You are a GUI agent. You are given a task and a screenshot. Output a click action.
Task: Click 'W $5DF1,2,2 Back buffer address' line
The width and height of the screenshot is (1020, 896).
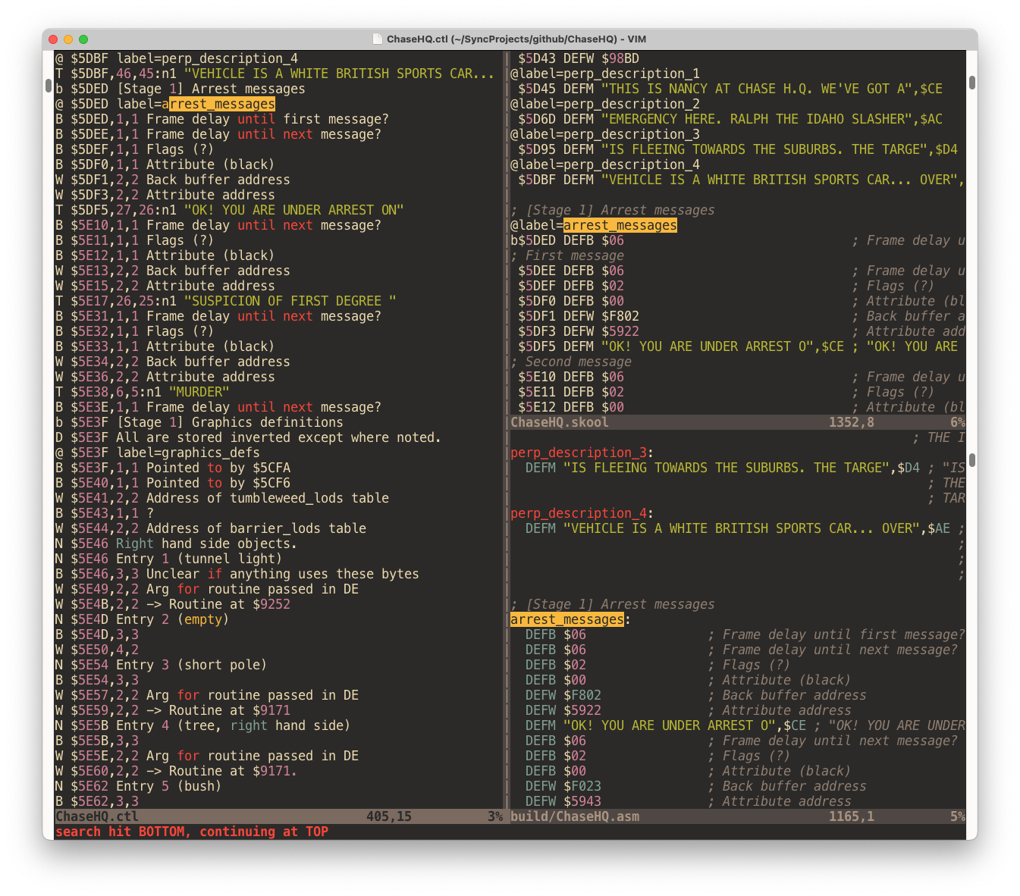pos(173,180)
